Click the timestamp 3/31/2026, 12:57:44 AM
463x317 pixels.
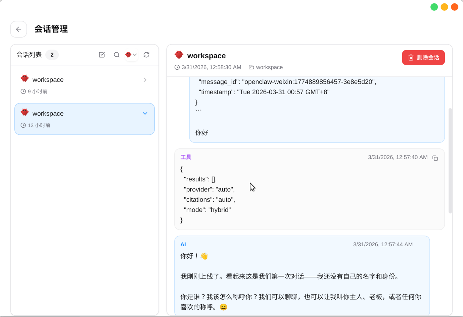point(383,245)
